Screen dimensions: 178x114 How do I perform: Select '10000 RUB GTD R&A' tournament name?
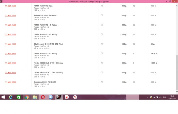[x=43, y=6]
